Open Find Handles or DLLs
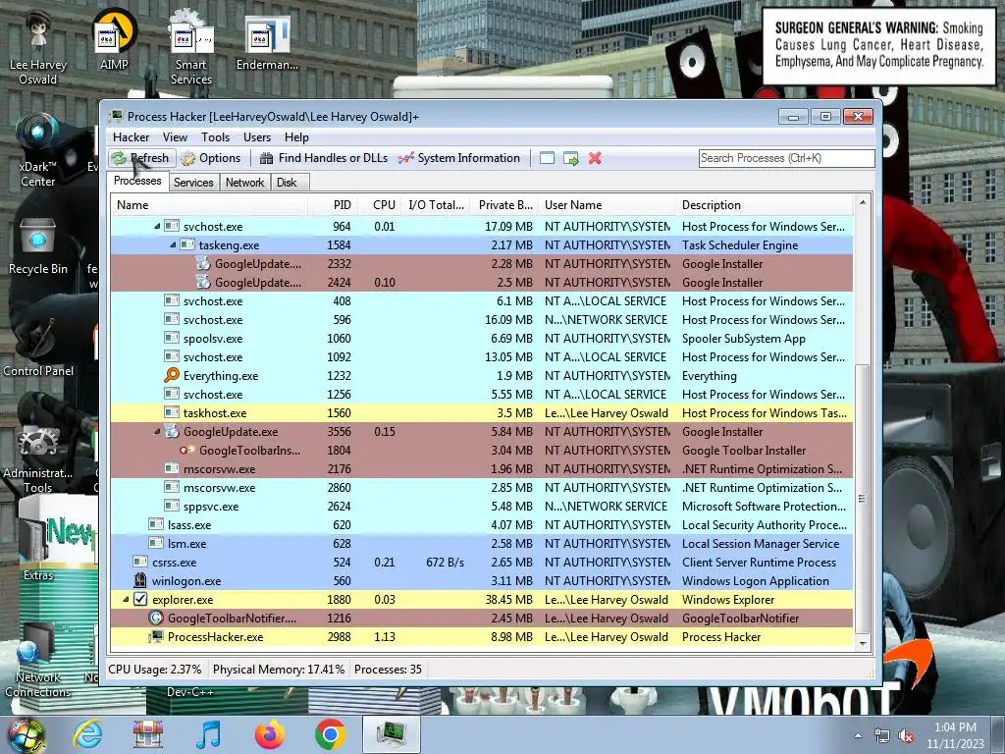The width and height of the screenshot is (1005, 754). point(324,158)
